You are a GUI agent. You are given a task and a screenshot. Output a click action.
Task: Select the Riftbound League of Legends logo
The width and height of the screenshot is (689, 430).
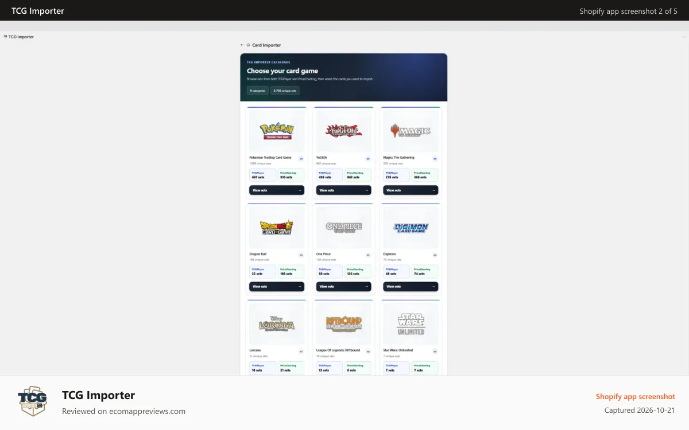pos(343,324)
